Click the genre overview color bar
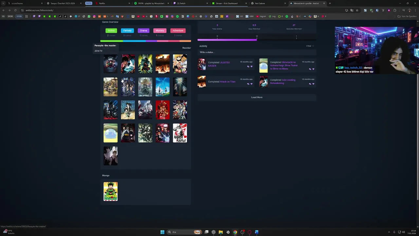Viewport: 419px width, 236px height. click(146, 41)
